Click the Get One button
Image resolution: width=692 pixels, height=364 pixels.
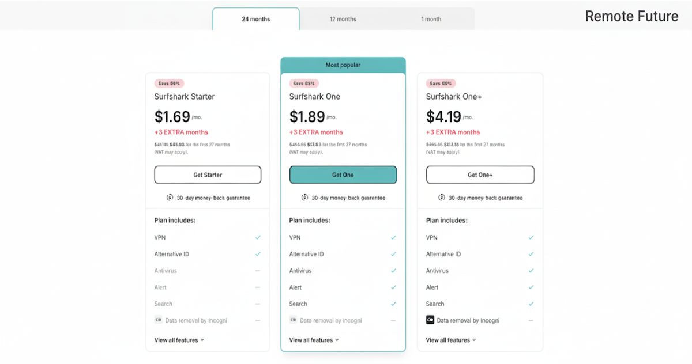(x=343, y=175)
